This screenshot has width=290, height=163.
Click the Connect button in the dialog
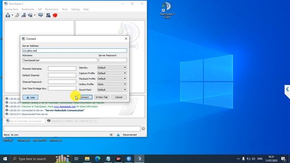pyautogui.click(x=84, y=97)
